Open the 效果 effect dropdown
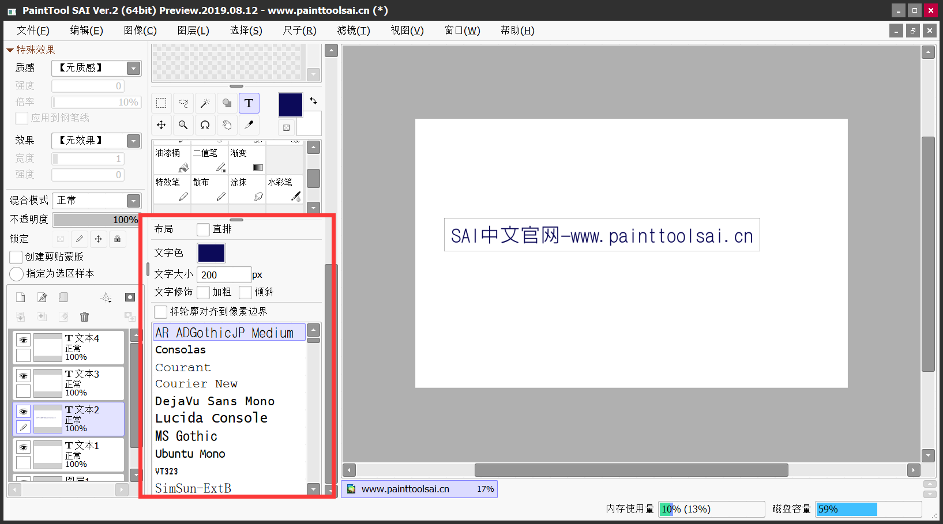This screenshot has height=524, width=943. tap(134, 141)
